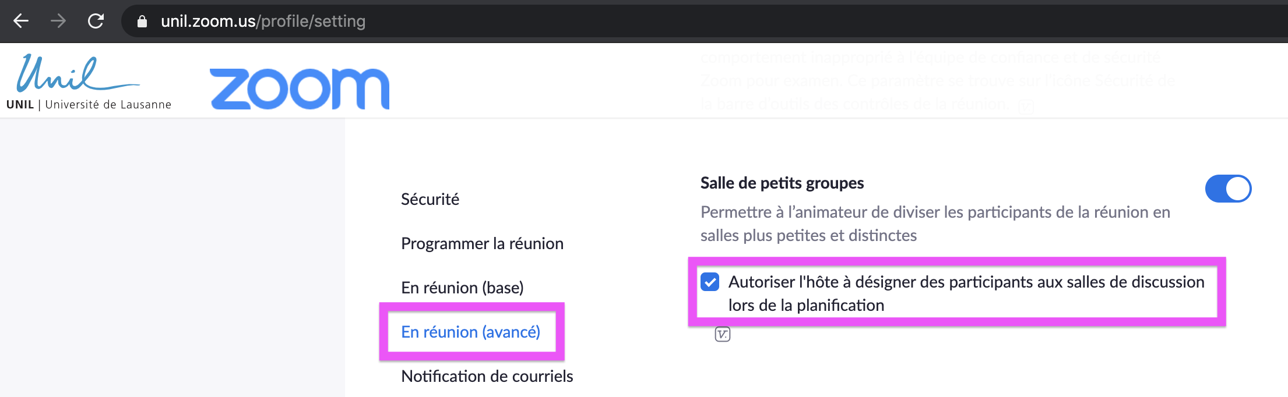The width and height of the screenshot is (1288, 397).
Task: Reload the Zoom settings page
Action: [x=96, y=22]
